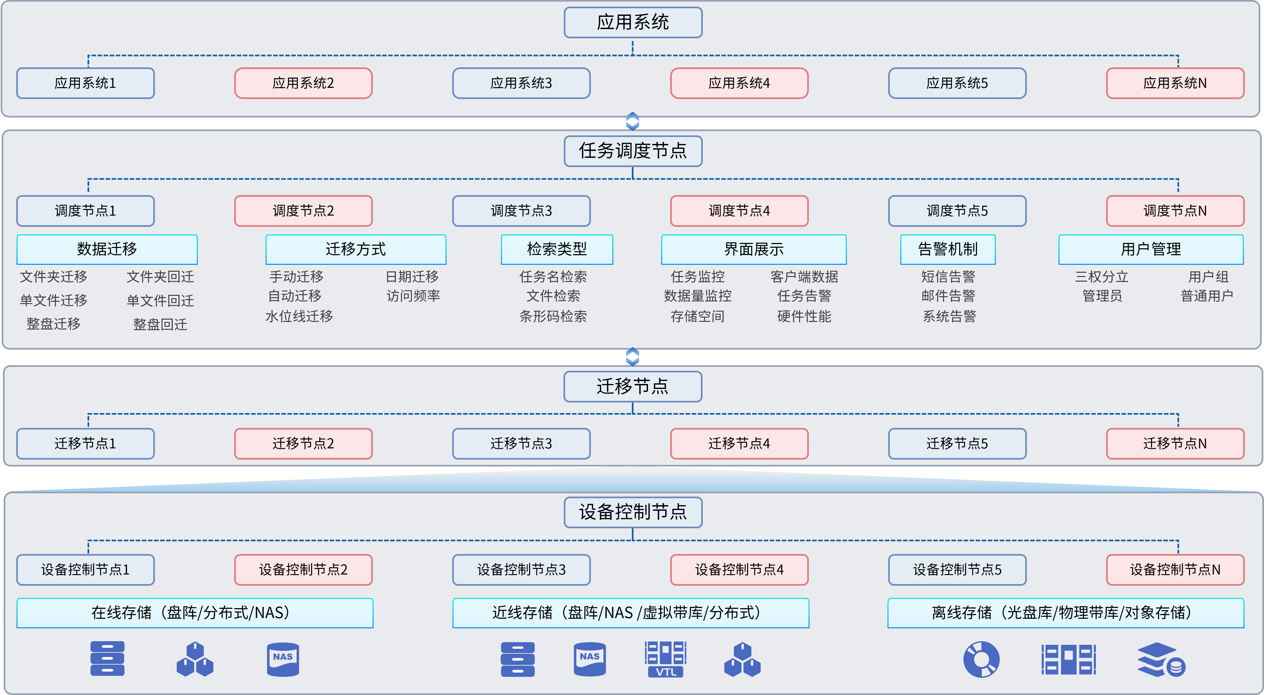Click the connector icon below application systems panel
1264x695 pixels.
[632, 121]
